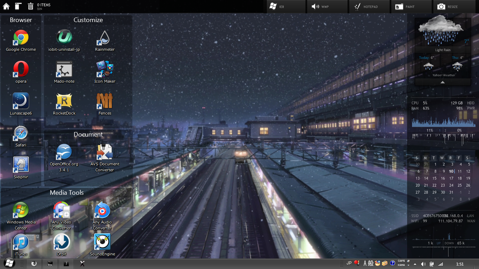This screenshot has height=269, width=479.
Task: Click the 129 GB HDD reading
Action: click(463, 103)
